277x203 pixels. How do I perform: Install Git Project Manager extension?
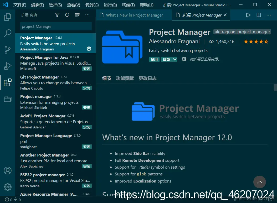tap(86, 88)
